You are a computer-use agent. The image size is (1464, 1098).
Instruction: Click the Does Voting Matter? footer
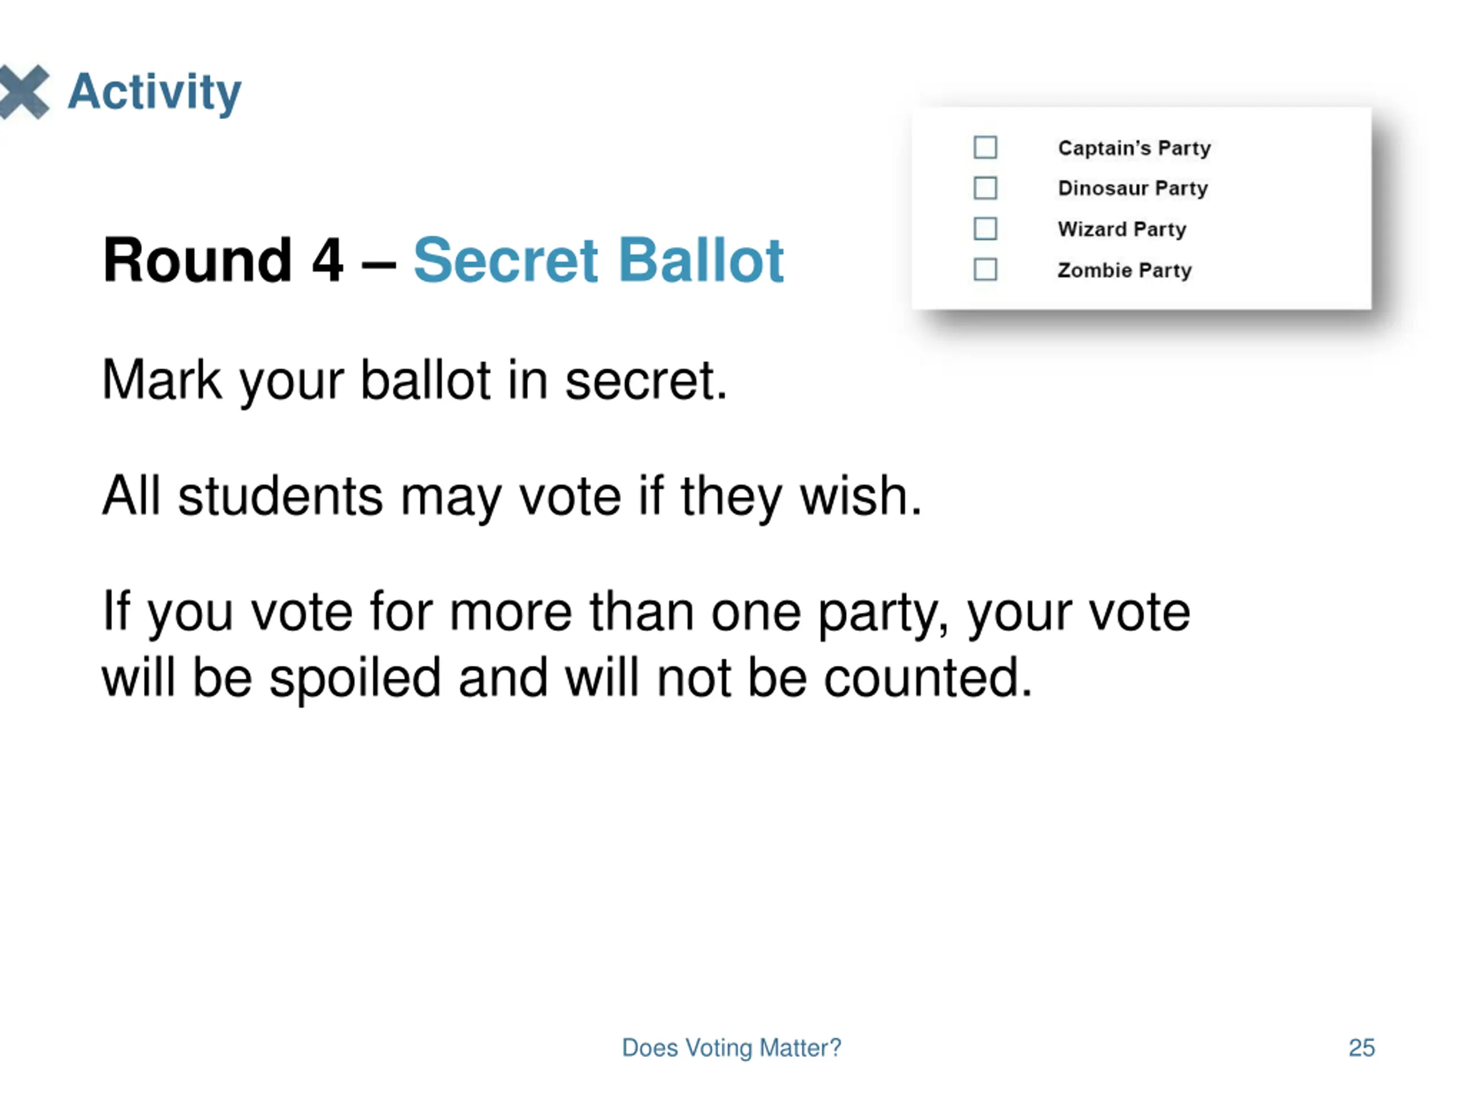tap(731, 1048)
